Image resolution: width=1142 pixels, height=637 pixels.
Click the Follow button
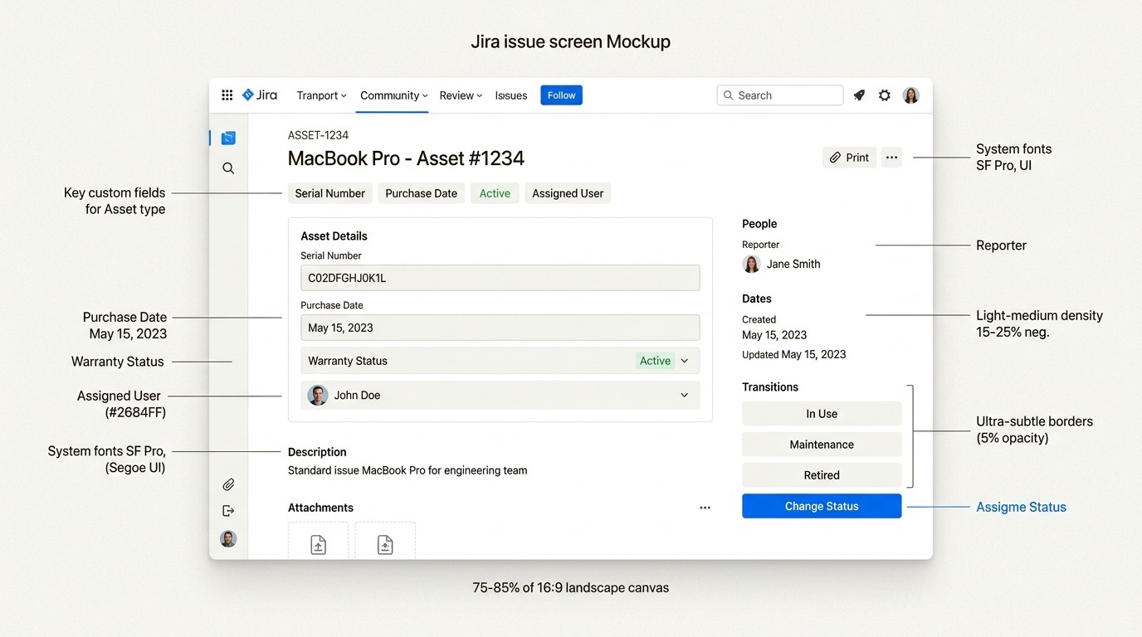(561, 95)
